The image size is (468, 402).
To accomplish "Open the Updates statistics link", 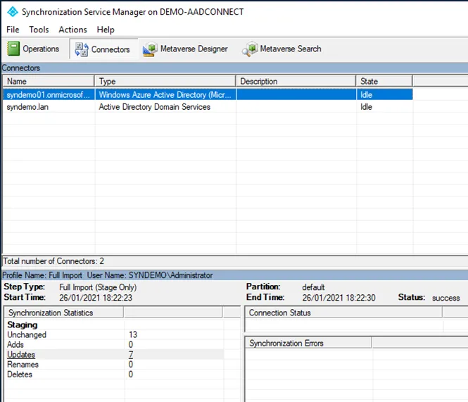I will coord(21,355).
